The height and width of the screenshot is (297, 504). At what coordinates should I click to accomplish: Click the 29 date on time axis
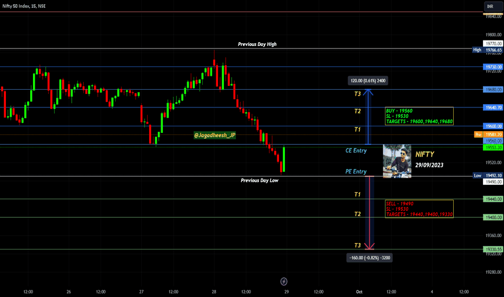(287, 292)
